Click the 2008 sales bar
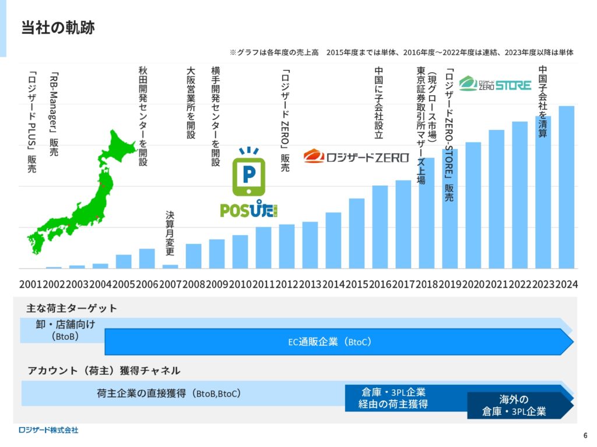This screenshot has height=447, width=597. [x=194, y=256]
